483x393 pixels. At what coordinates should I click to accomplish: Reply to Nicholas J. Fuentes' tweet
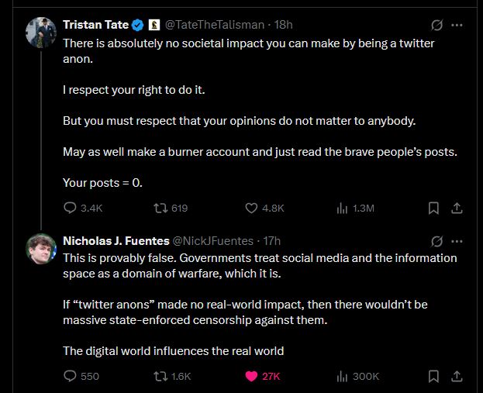click(70, 376)
